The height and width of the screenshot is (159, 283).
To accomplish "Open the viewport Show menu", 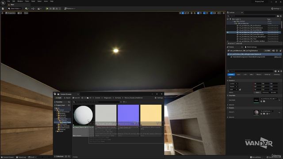I will pyautogui.click(x=26, y=13).
